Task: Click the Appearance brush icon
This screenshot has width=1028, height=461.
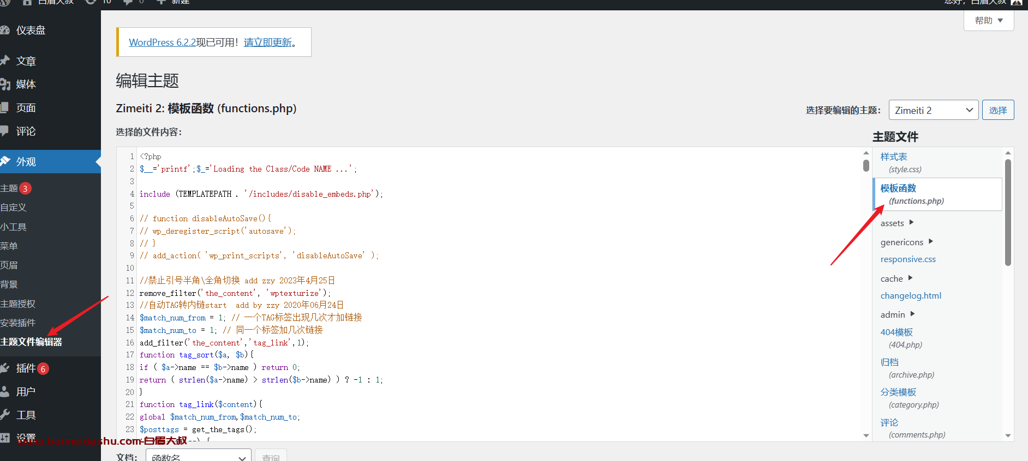Action: tap(4, 161)
